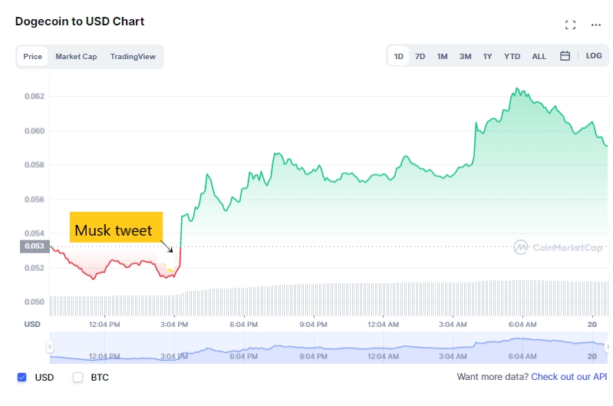Click the 0.053 price marker label
Viewport: 613px width, 406px height.
pos(35,246)
